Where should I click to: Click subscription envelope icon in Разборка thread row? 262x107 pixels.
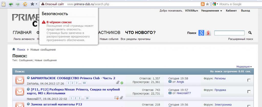(x=116, y=98)
